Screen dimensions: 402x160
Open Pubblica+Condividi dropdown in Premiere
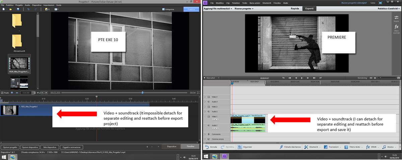click(x=389, y=8)
